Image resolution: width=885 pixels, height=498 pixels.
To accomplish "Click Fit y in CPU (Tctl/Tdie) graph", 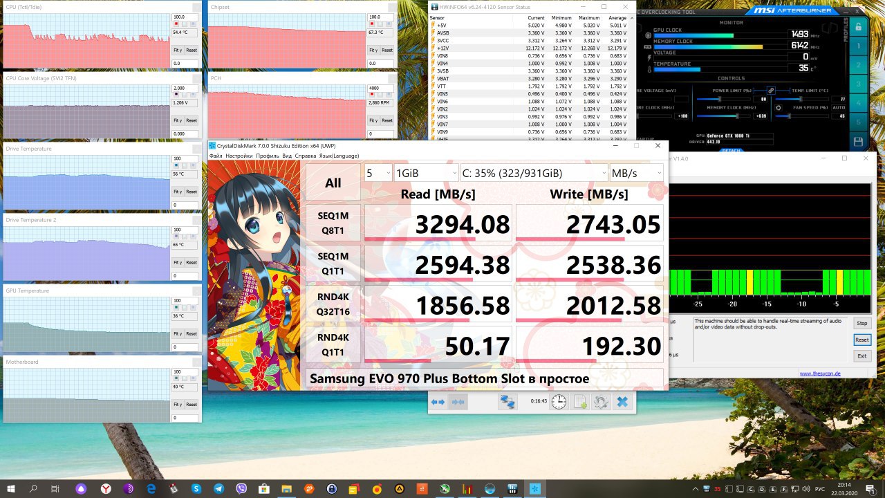I will click(x=178, y=50).
